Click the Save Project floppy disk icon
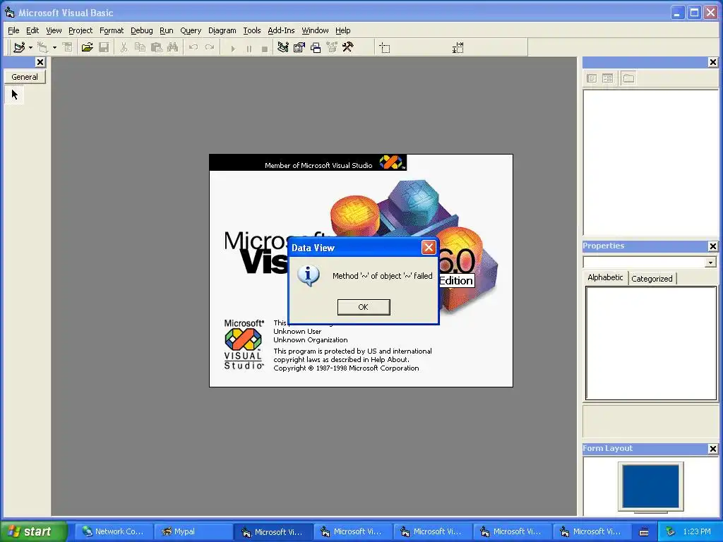The image size is (723, 542). pos(104,47)
